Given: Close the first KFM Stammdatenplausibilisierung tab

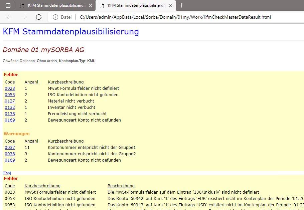Looking at the screenshot, I should (90, 6).
